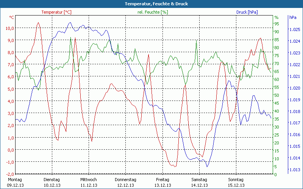Screen dimensions: 303x189
Task: Click the chart title 'Temperatur, Feuchte & Druck'
Action: (x=156, y=4)
